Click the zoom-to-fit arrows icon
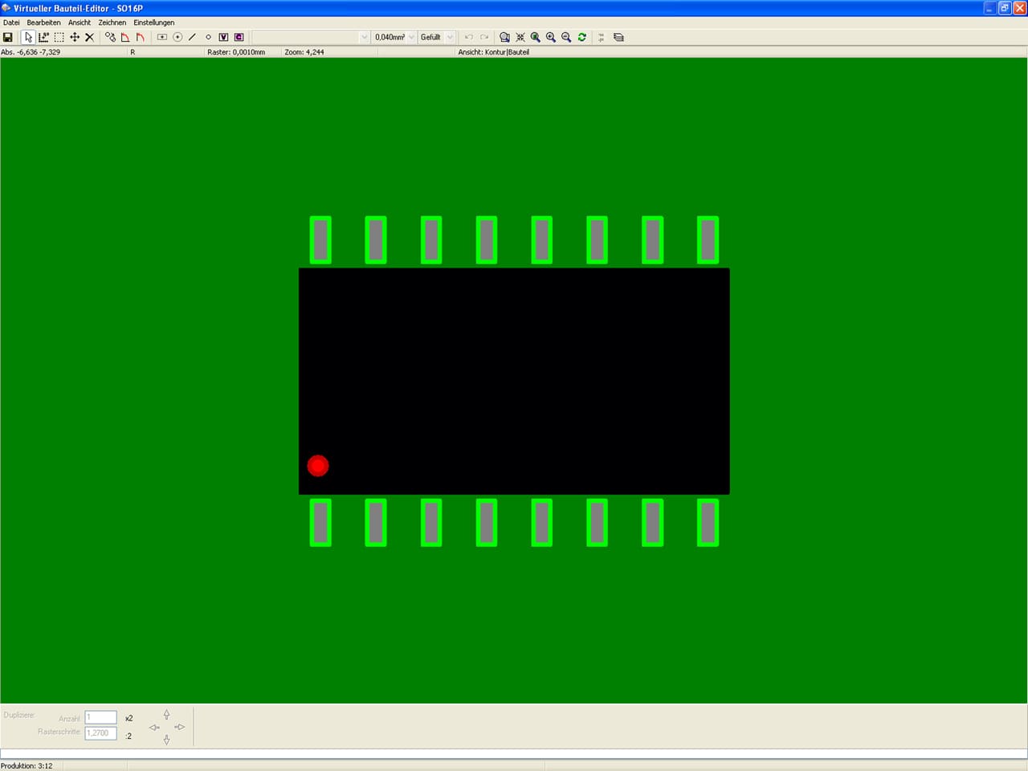This screenshot has height=771, width=1028. tap(520, 37)
